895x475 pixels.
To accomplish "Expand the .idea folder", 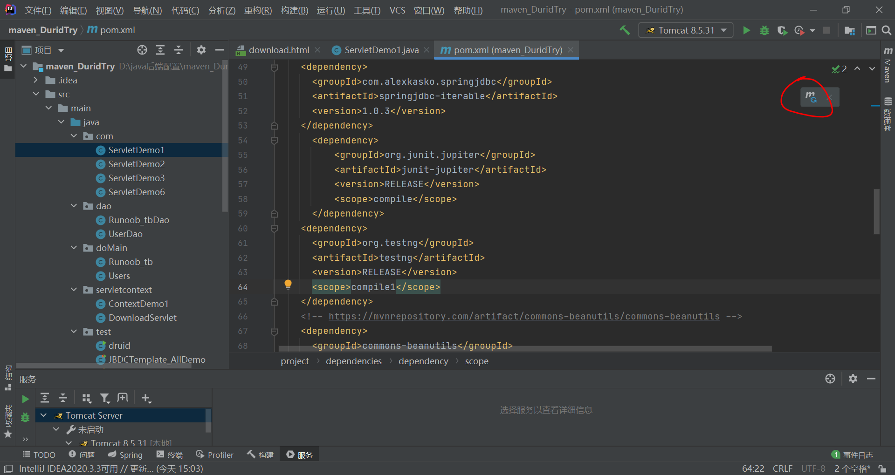I will pyautogui.click(x=36, y=80).
